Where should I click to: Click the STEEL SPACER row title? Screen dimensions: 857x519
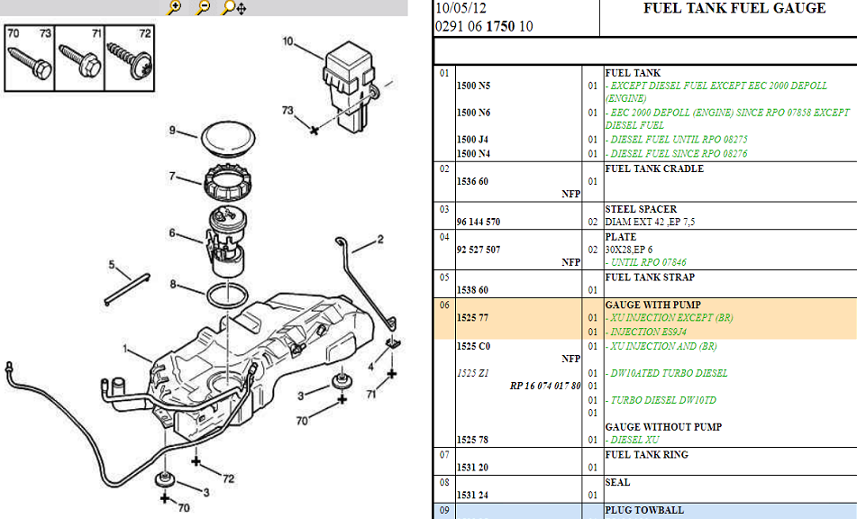click(641, 209)
